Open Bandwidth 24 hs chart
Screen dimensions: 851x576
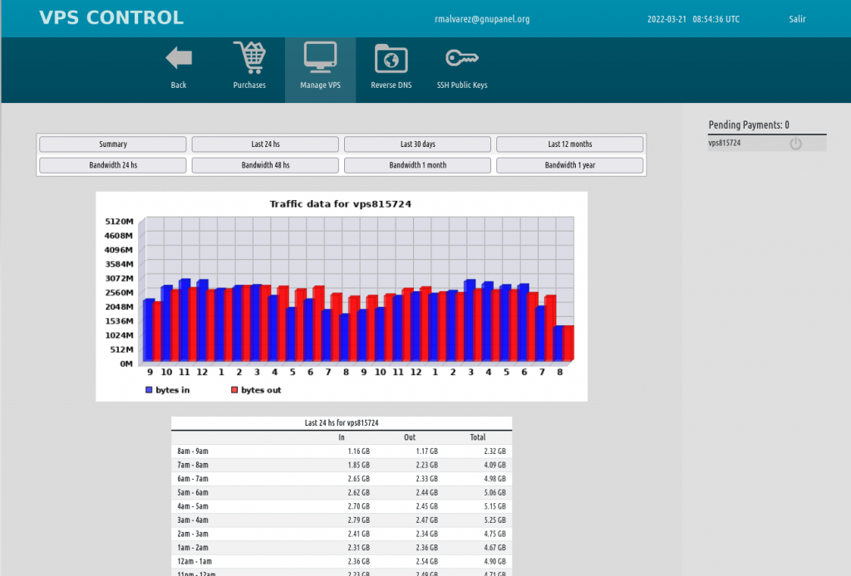112,164
